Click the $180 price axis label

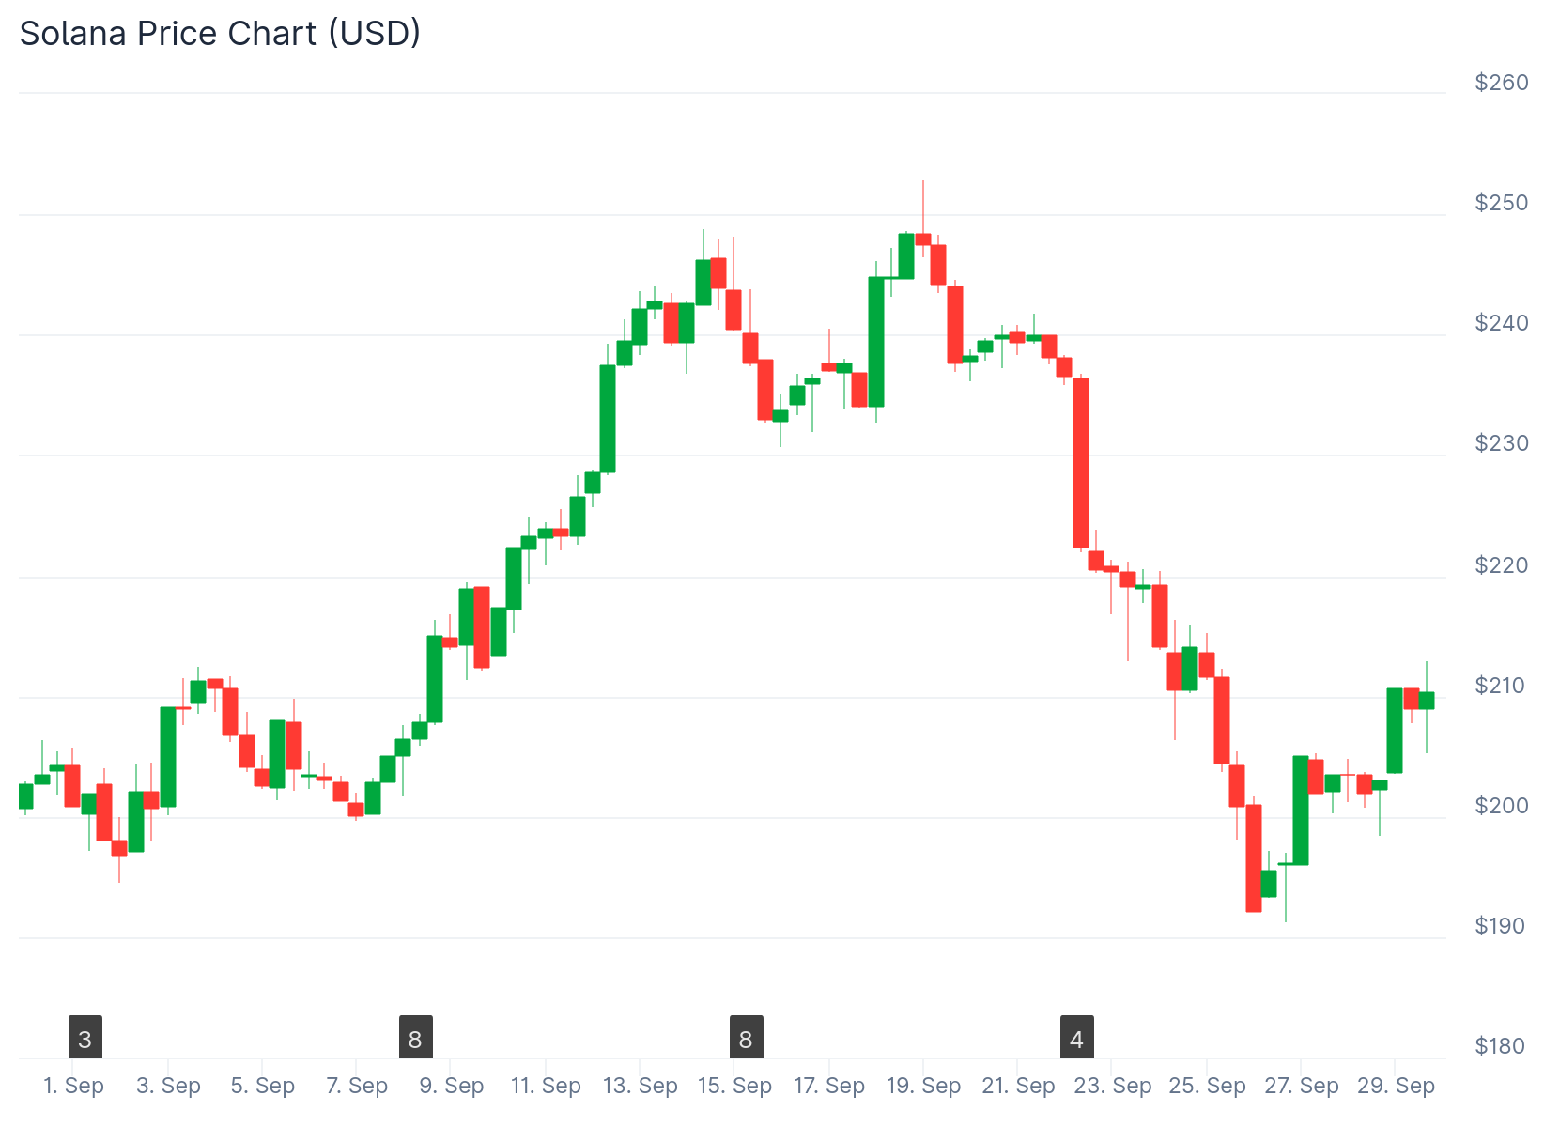[x=1501, y=1046]
